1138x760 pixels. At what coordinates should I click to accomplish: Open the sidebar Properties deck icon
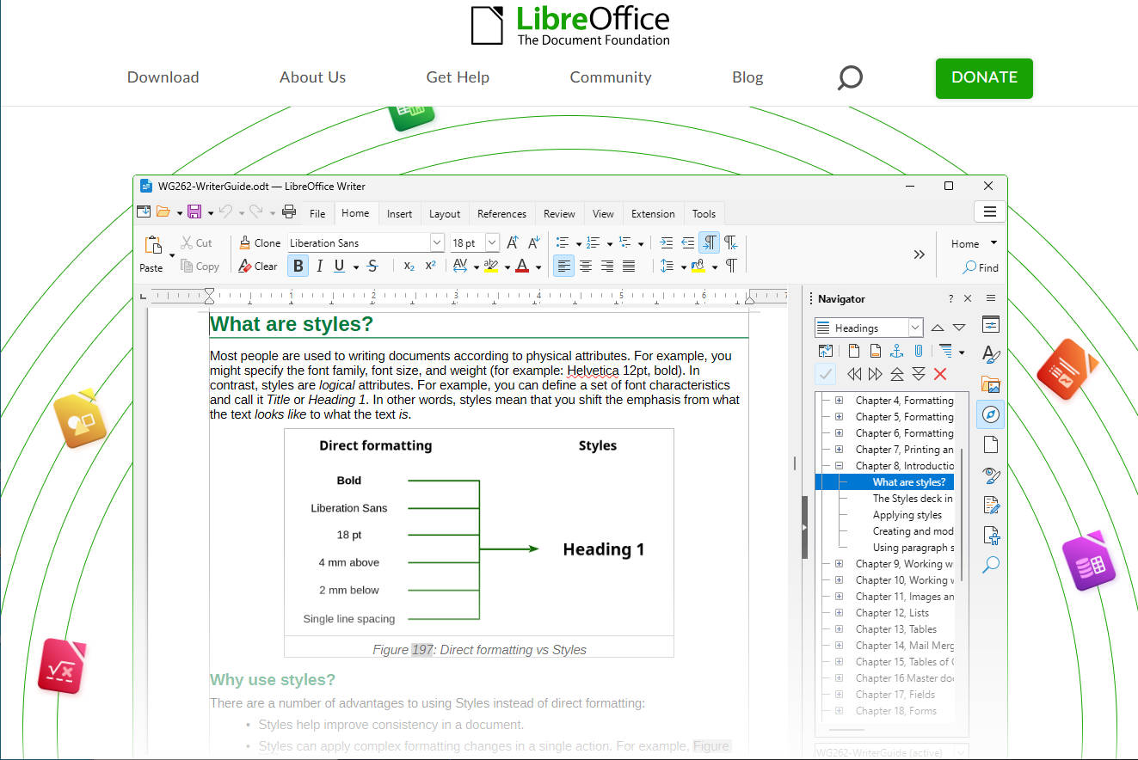tap(991, 325)
